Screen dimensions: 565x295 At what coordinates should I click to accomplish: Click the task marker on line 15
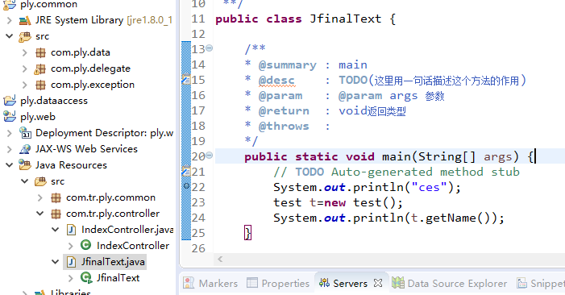click(x=186, y=80)
